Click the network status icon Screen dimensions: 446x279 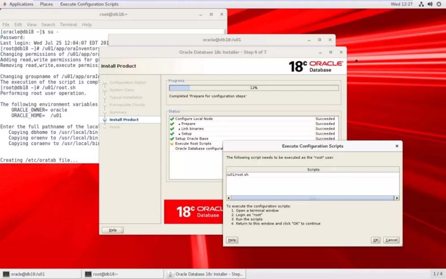pos(421,4)
